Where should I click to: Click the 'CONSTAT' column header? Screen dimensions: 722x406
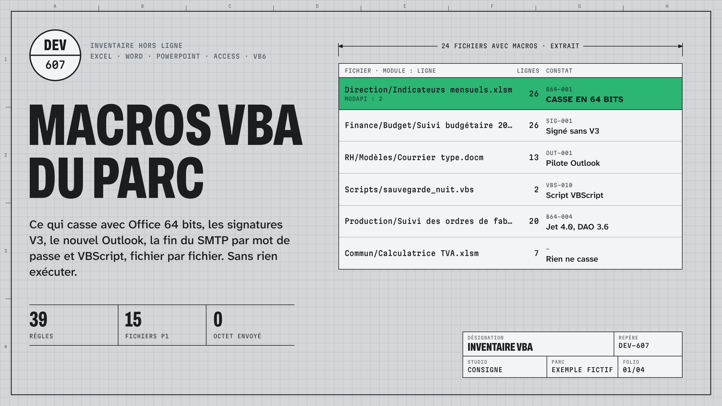click(559, 71)
